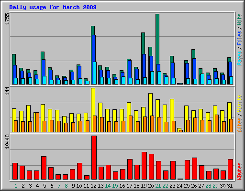Screen dimensions: 245x191
Task: Click the red "KBytes" legend label
Action: (x=239, y=171)
